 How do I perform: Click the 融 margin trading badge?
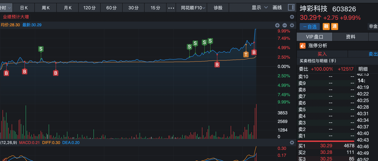[326, 26]
